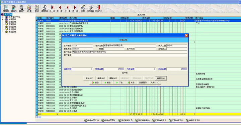Open 相关电子图片 at the bottom bar
The width and height of the screenshot is (241, 125).
coord(108,120)
